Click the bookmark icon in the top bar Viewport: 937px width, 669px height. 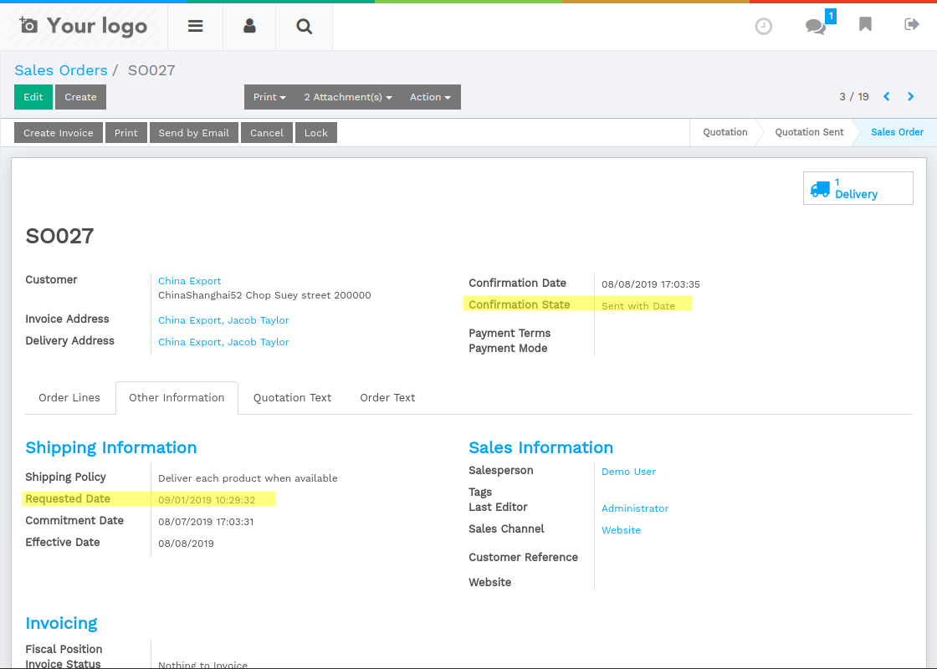coord(865,25)
